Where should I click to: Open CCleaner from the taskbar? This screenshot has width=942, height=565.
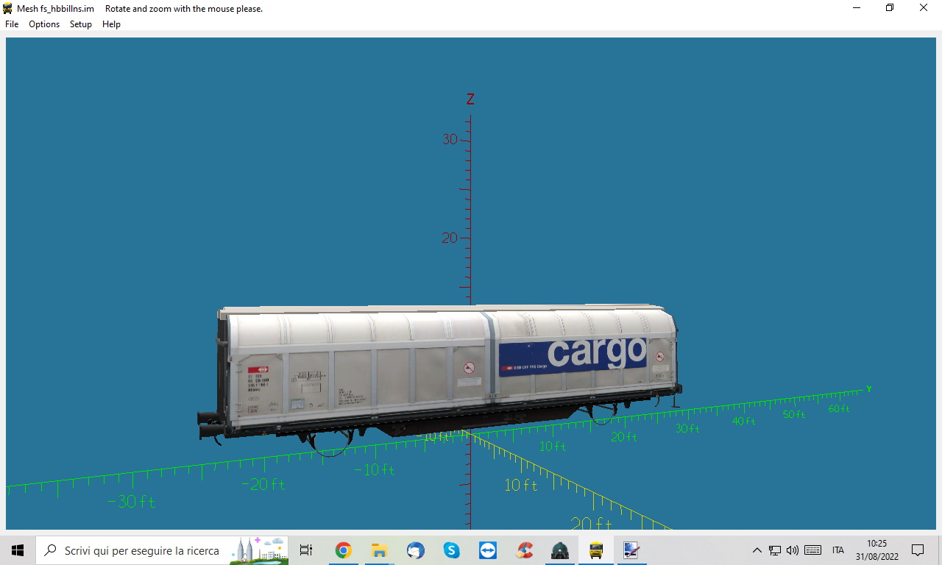(x=524, y=550)
